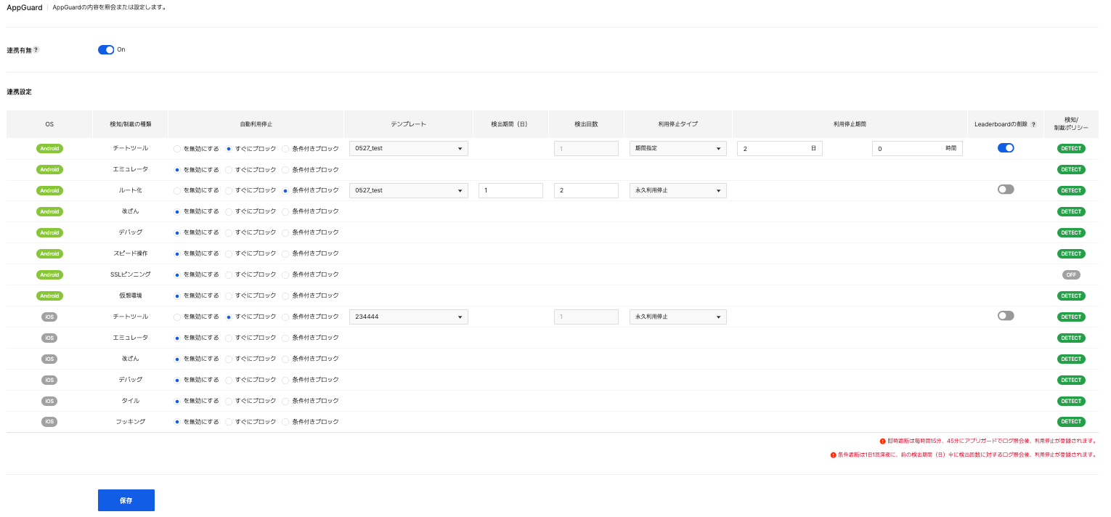
Task: Click the 利用停止期間 column header
Action: click(850, 124)
